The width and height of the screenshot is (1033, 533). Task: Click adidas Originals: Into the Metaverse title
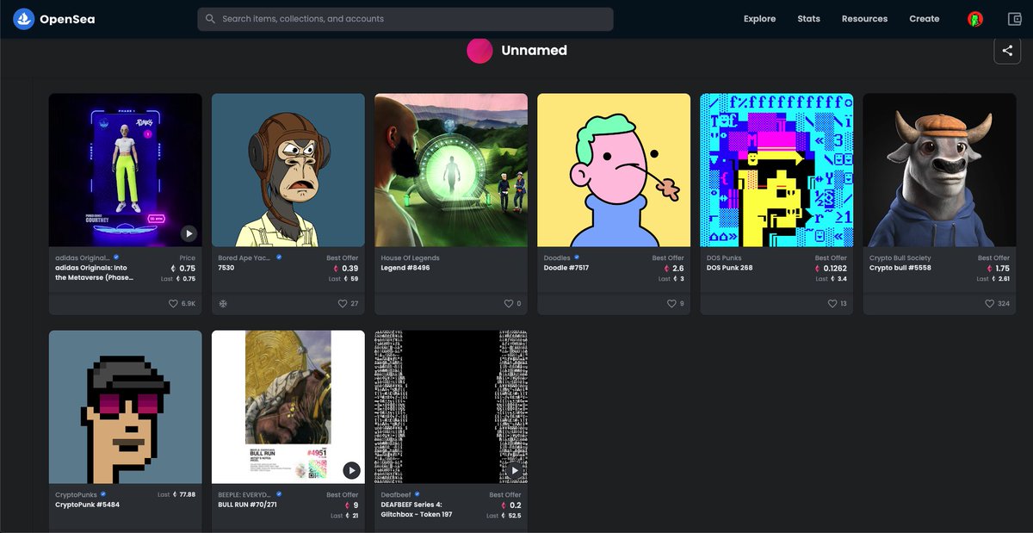[x=96, y=273]
